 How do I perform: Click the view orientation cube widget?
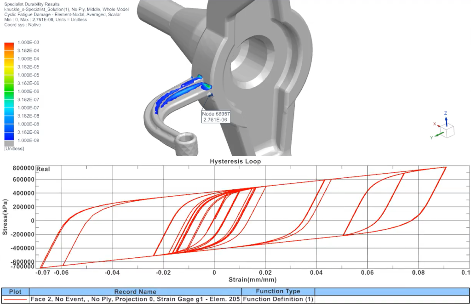tap(447, 132)
